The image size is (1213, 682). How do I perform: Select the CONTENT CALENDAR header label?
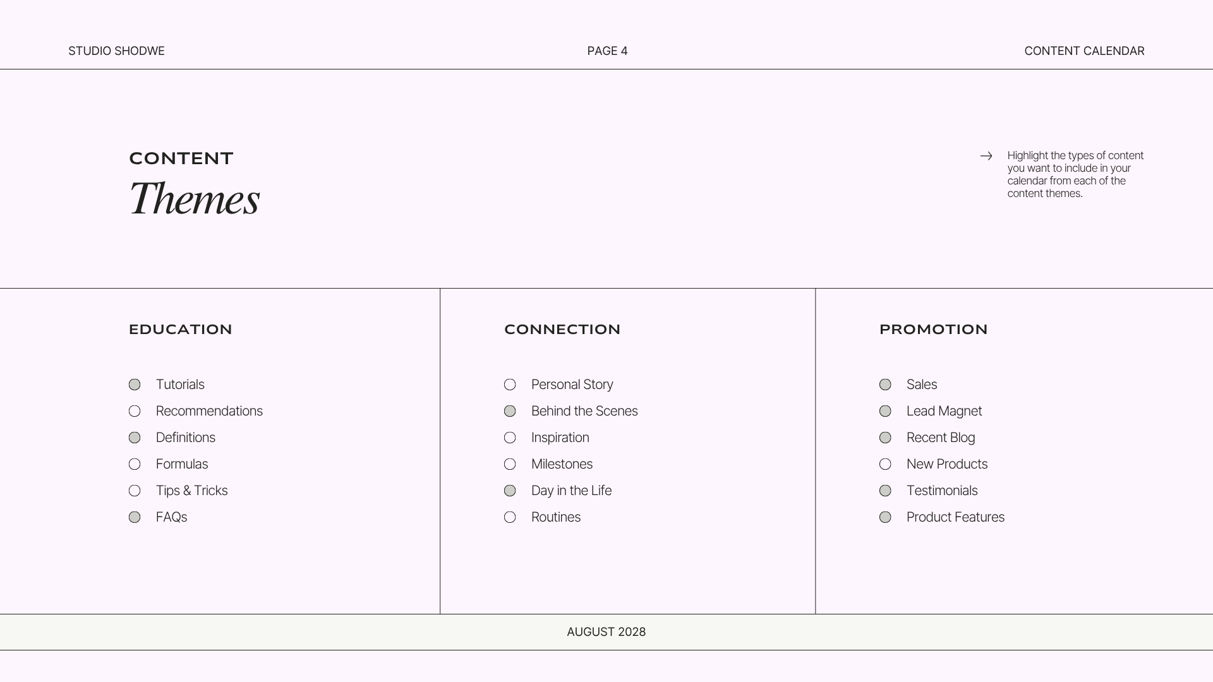(x=1084, y=51)
